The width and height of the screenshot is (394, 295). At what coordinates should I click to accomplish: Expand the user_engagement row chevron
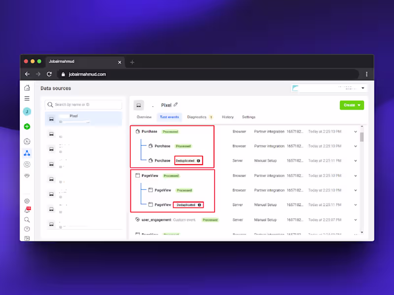356,220
